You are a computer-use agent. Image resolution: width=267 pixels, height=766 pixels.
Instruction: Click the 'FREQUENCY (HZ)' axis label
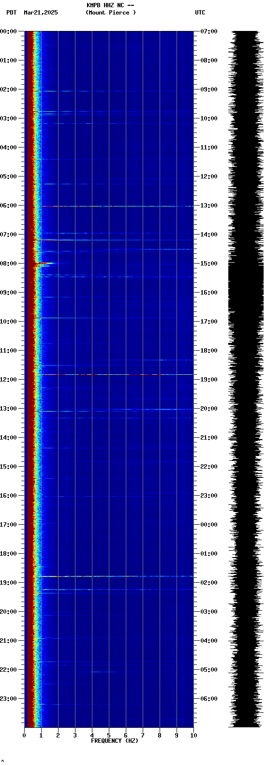point(115,741)
